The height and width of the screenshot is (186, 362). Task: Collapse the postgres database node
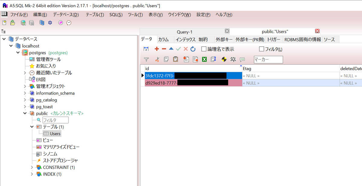18,53
